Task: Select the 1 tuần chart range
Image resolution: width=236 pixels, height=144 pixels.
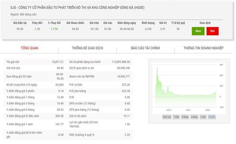Action: pos(176,117)
